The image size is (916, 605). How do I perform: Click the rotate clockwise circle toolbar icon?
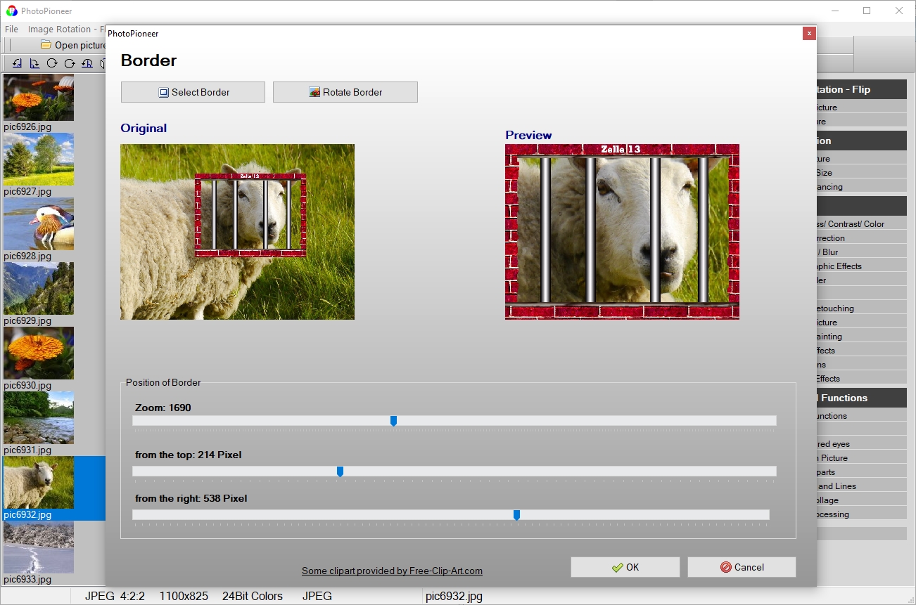click(52, 63)
